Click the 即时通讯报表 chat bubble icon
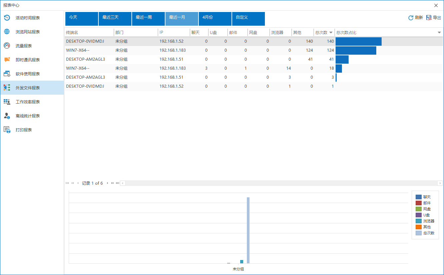Image resolution: width=444 pixels, height=275 pixels. pos(7,60)
